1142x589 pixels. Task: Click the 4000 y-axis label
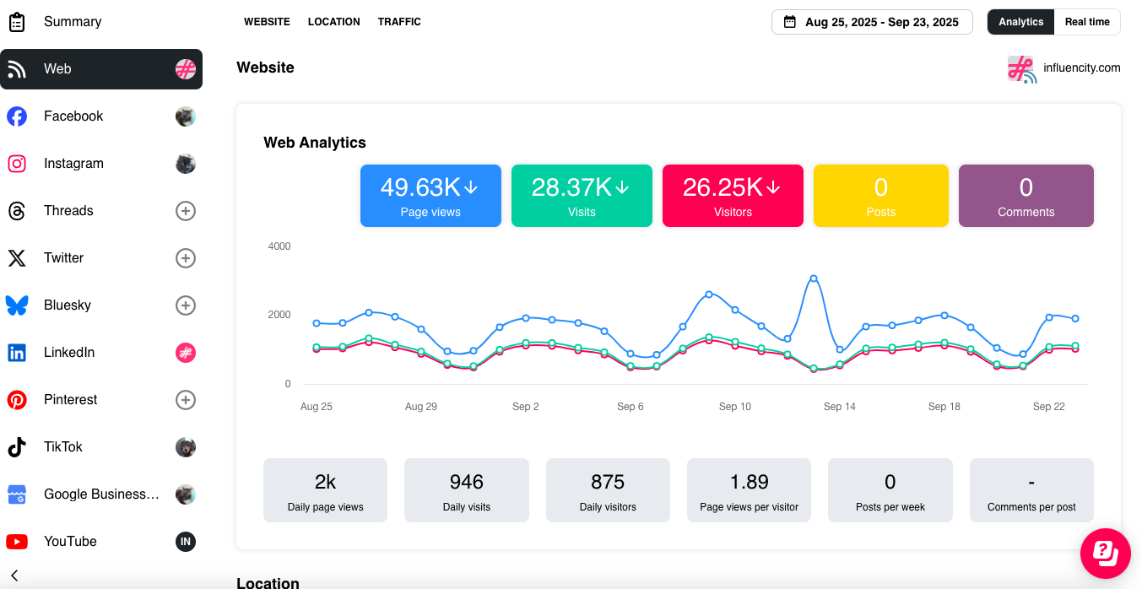(279, 246)
